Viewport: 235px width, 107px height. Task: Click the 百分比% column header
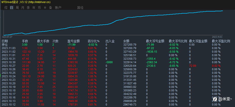[x=93, y=41]
